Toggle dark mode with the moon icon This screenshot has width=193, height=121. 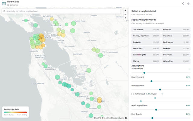point(188,3)
